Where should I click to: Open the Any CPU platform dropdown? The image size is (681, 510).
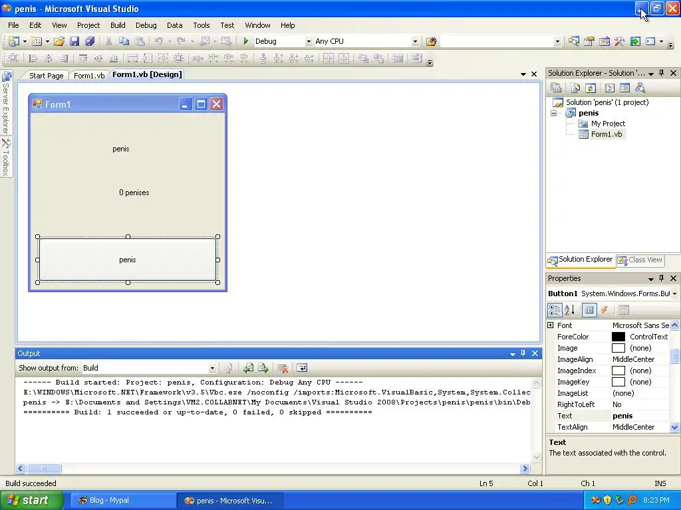[415, 42]
